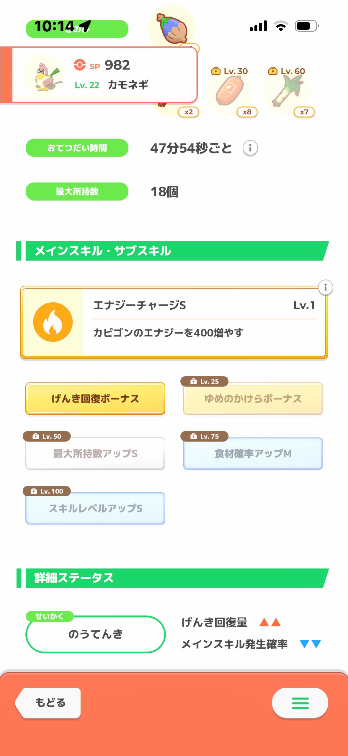The image size is (348, 756).
Task: Tap the eggplant berry icon at top
Action: pos(172,28)
